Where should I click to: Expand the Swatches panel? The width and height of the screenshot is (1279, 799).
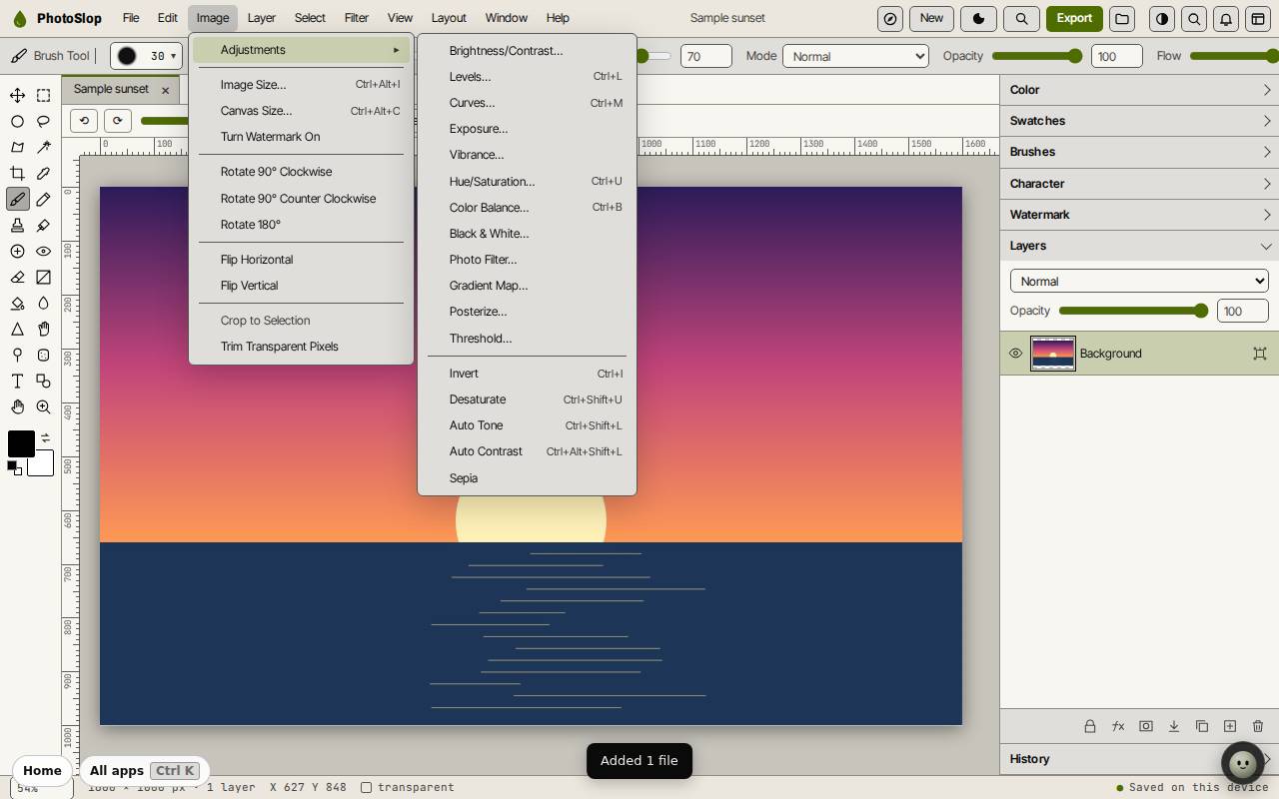[x=1139, y=121]
